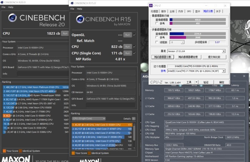
Task: Click the CPU-Z purple title bar icon
Action: 151,6
